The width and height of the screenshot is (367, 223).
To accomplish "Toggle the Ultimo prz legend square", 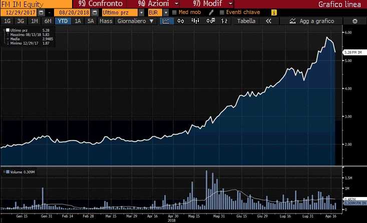I will point(8,30).
